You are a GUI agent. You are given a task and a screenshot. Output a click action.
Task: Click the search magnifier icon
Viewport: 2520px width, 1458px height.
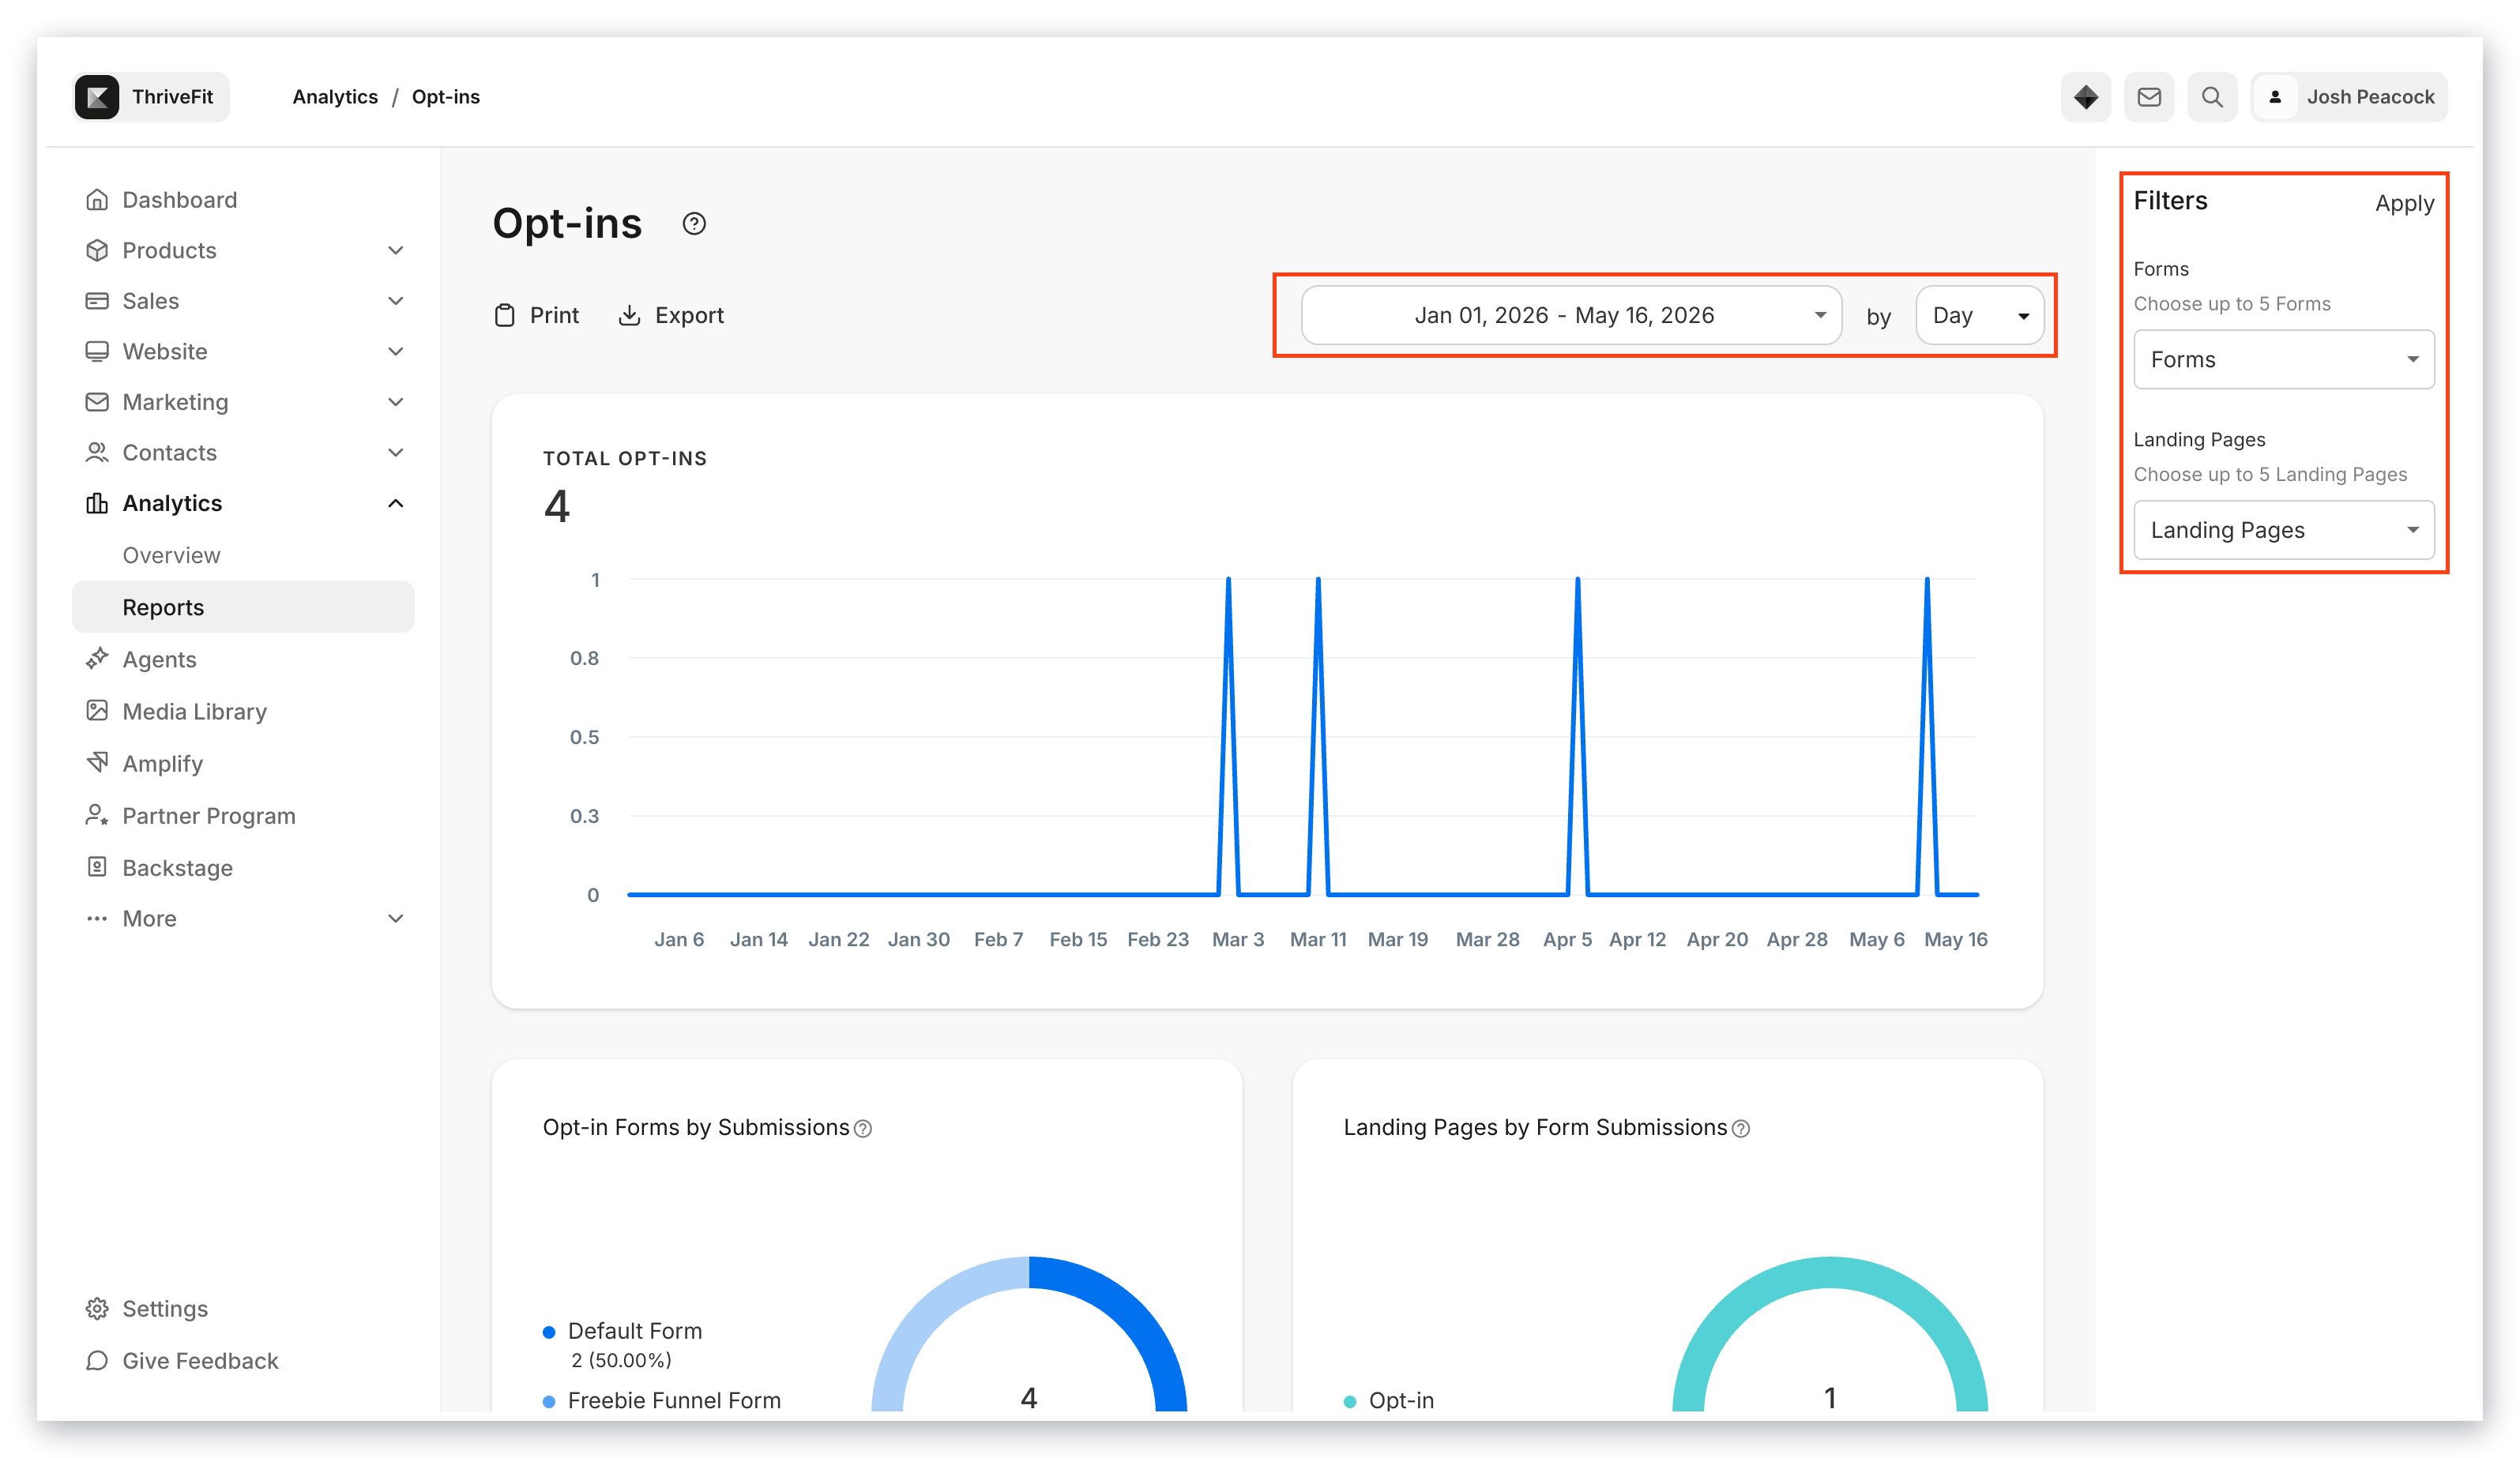click(x=2212, y=97)
